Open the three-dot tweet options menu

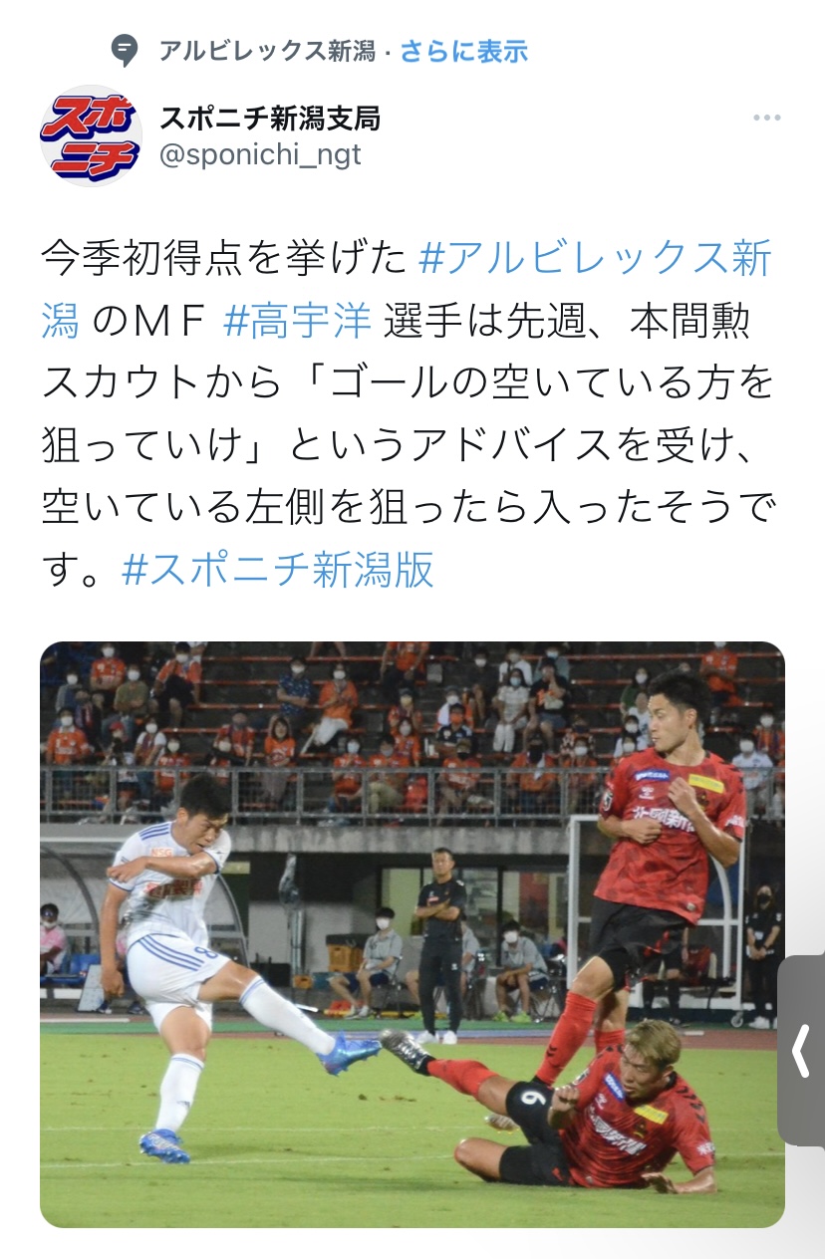[x=766, y=118]
